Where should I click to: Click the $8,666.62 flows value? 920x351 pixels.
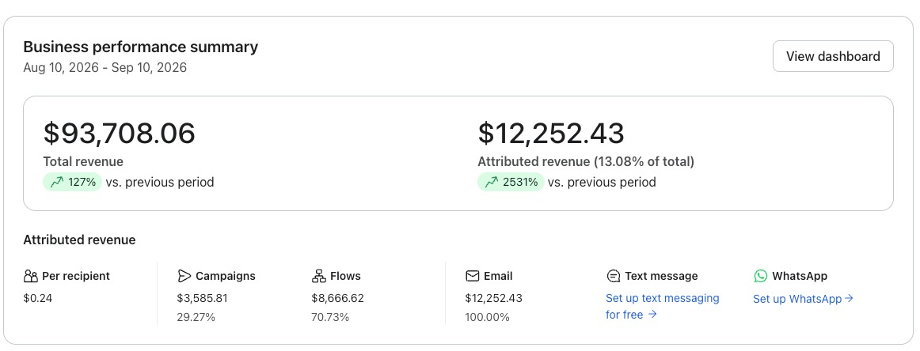[x=338, y=298]
